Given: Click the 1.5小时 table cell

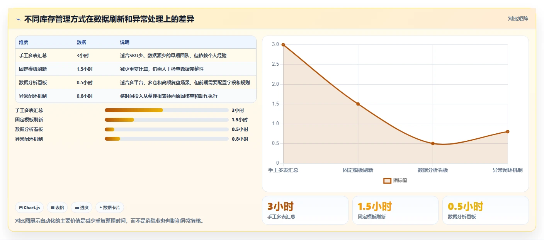Looking at the screenshot, I should tap(85, 69).
